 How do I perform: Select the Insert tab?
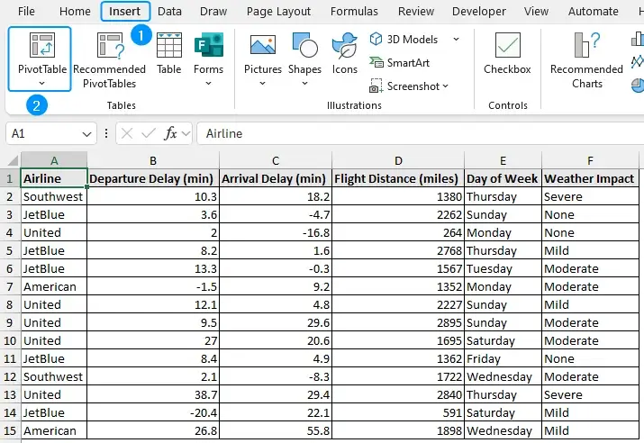click(125, 11)
